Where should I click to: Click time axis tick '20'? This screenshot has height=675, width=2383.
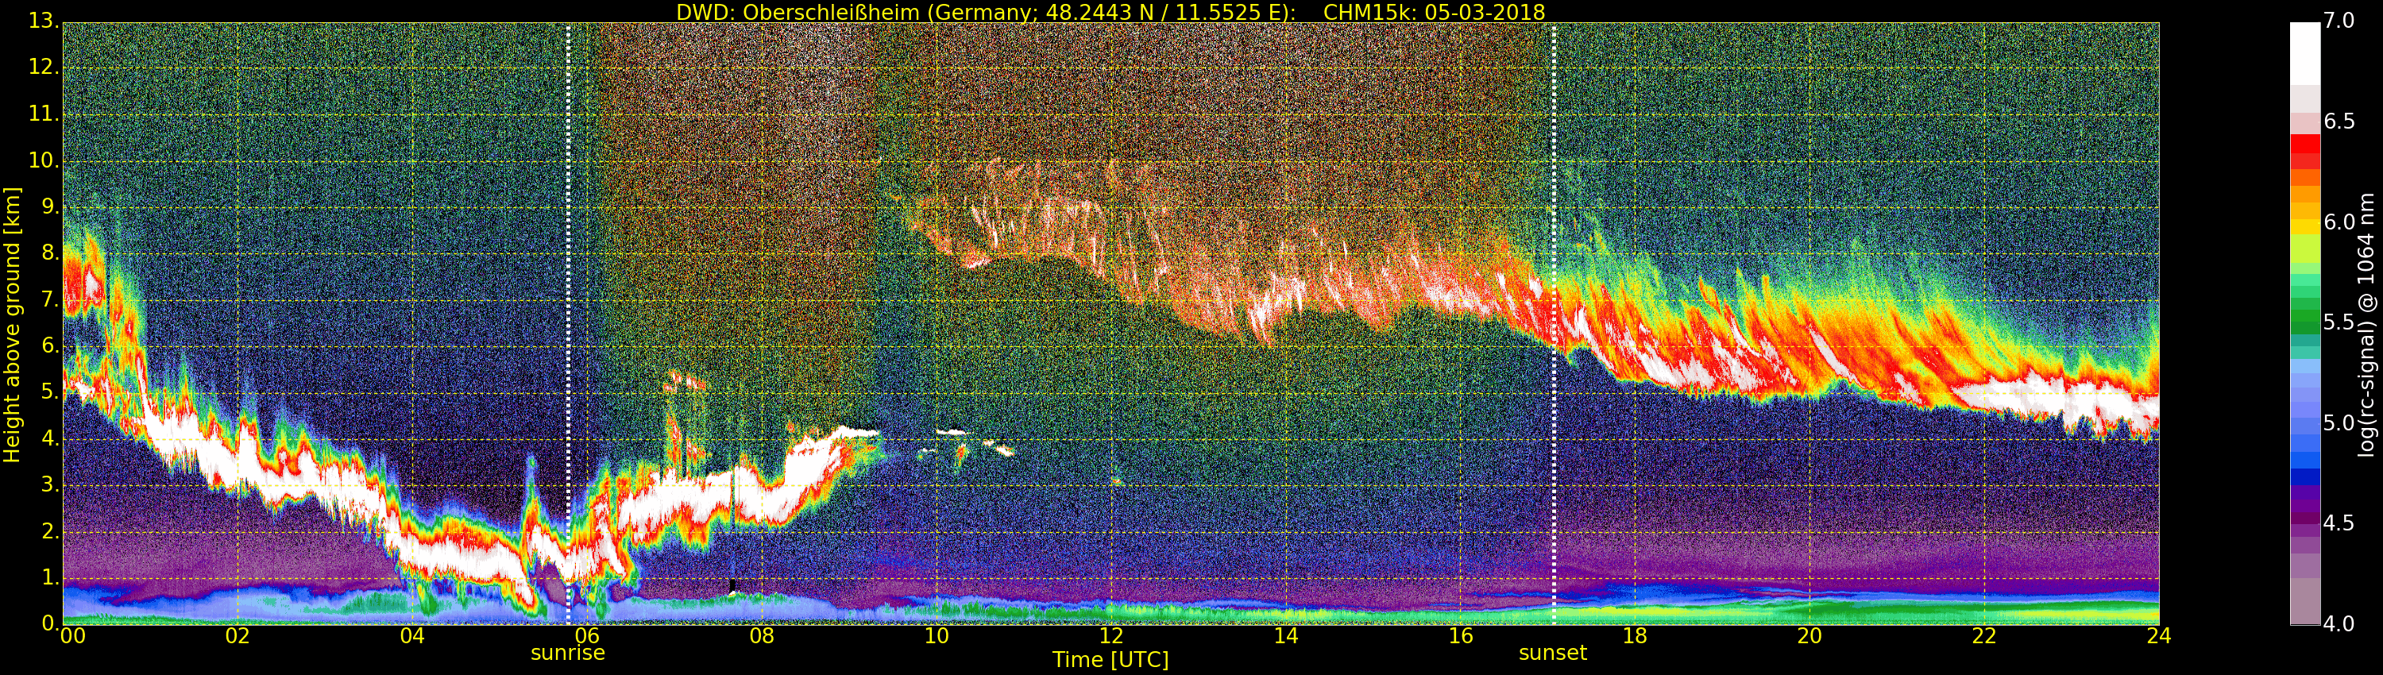coord(1809,636)
